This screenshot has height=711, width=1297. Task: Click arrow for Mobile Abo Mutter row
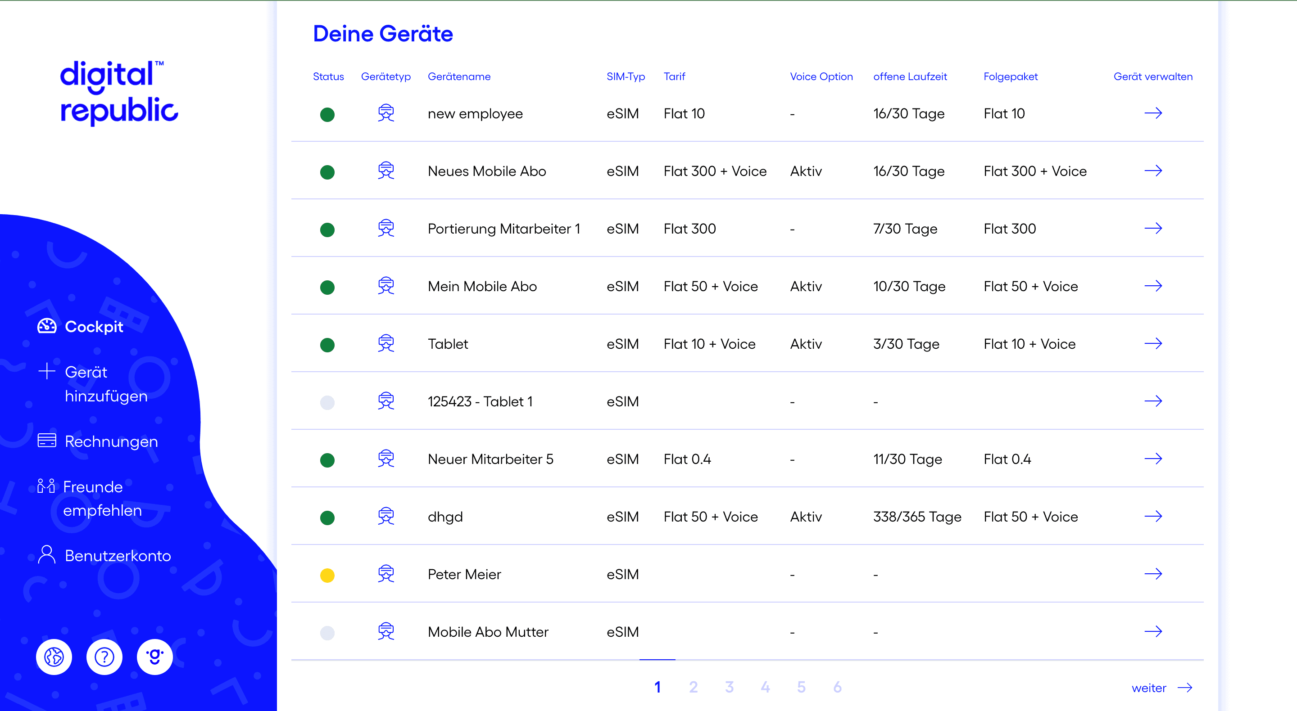[x=1152, y=631]
